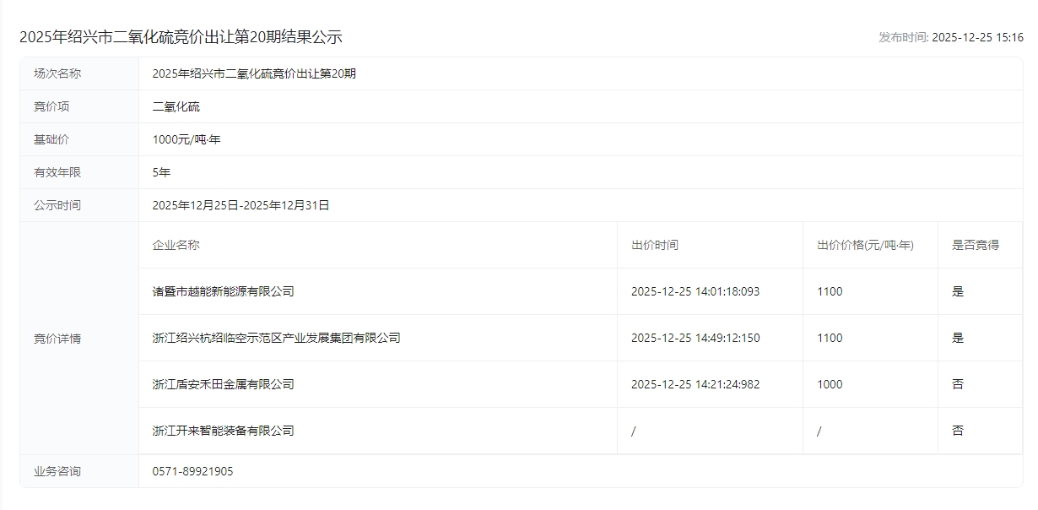Click company 浙江盾安禾田金属有限公司
The height and width of the screenshot is (510, 1038).
click(223, 384)
